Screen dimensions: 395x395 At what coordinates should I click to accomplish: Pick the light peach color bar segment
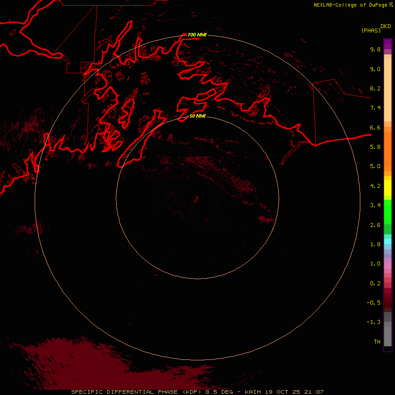388,90
